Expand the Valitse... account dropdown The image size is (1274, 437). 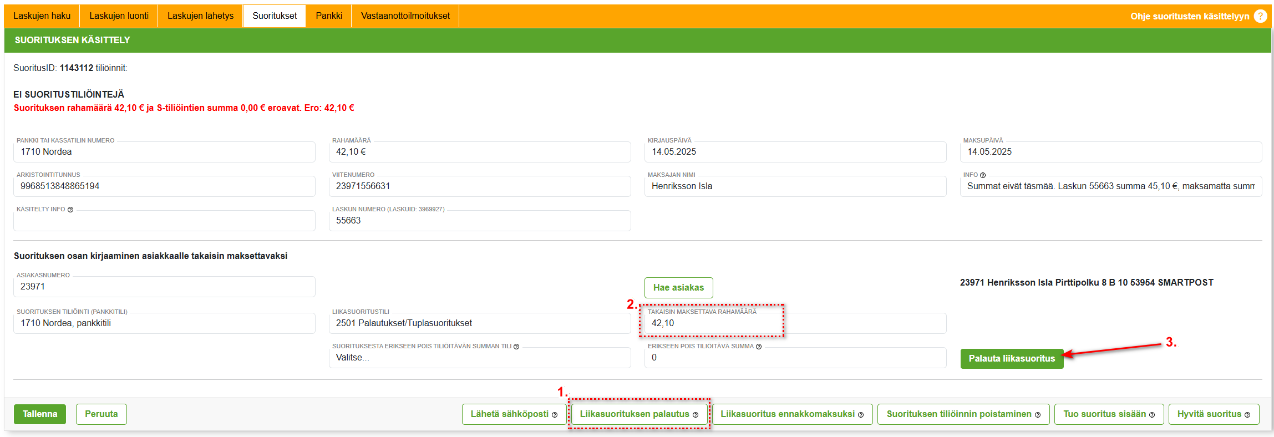[479, 358]
